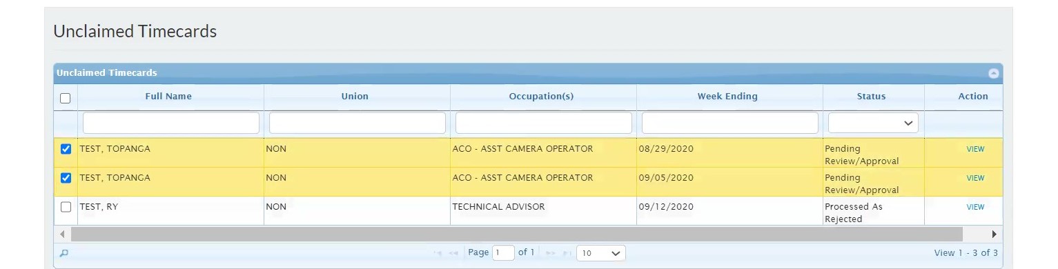Sort by the Full Name column header
The image size is (1058, 269).
(x=168, y=97)
